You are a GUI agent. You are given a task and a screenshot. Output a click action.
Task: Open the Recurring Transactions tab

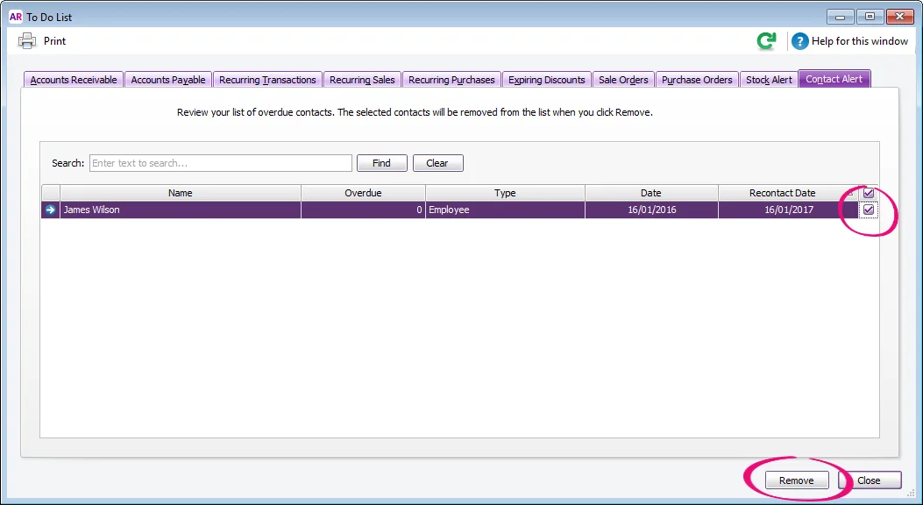267,80
